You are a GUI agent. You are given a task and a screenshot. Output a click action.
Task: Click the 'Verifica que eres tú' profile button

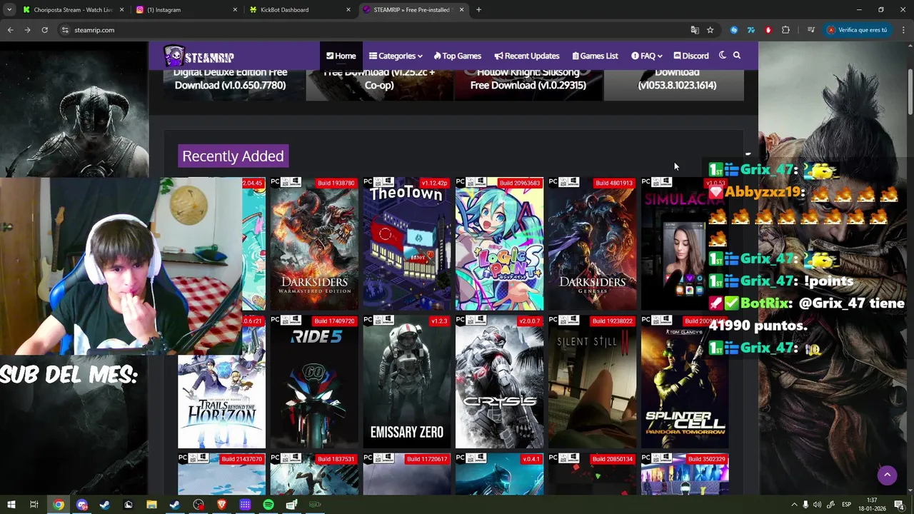pyautogui.click(x=856, y=30)
